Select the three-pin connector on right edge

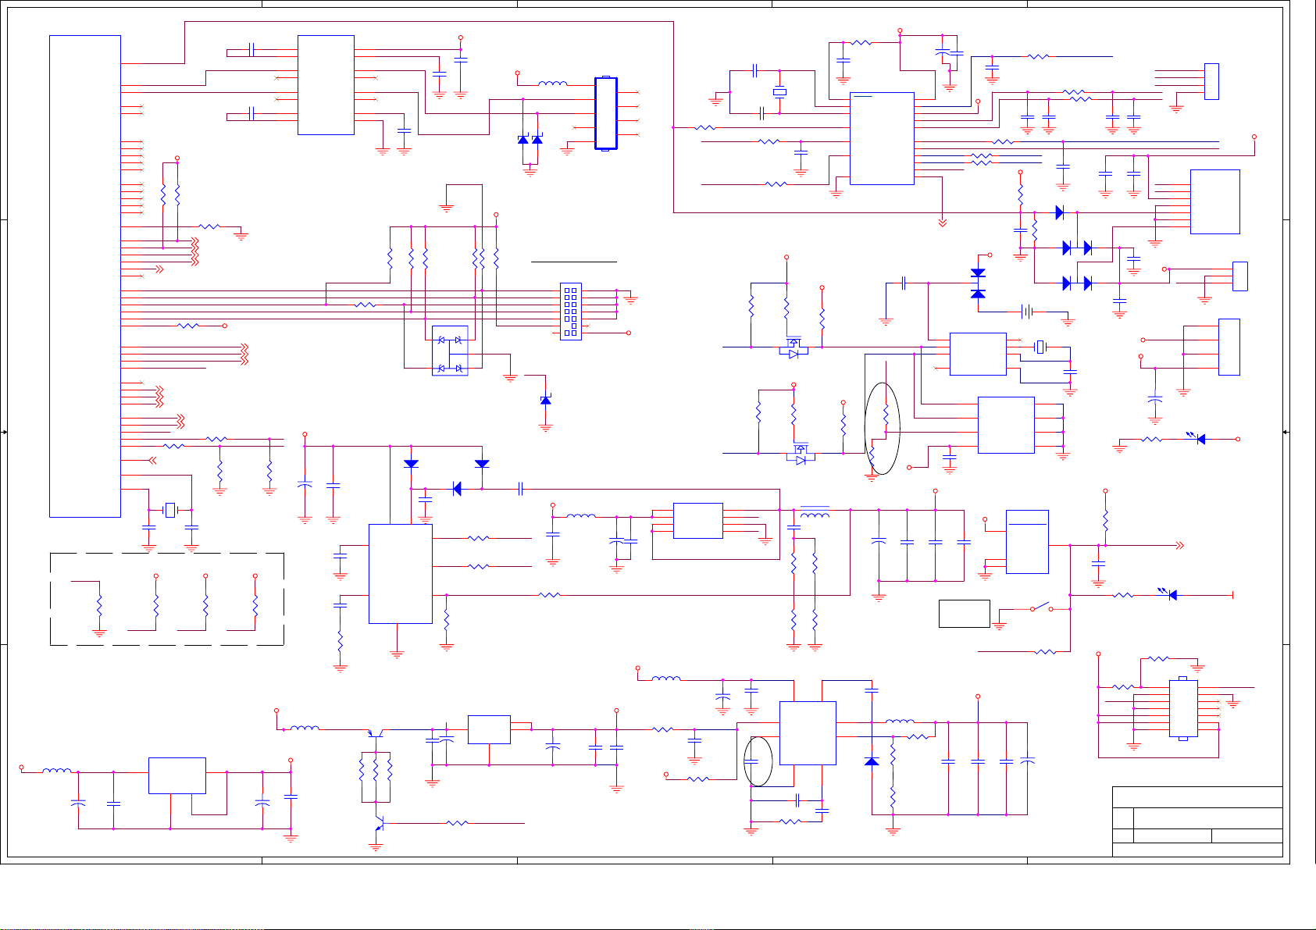(x=1239, y=276)
